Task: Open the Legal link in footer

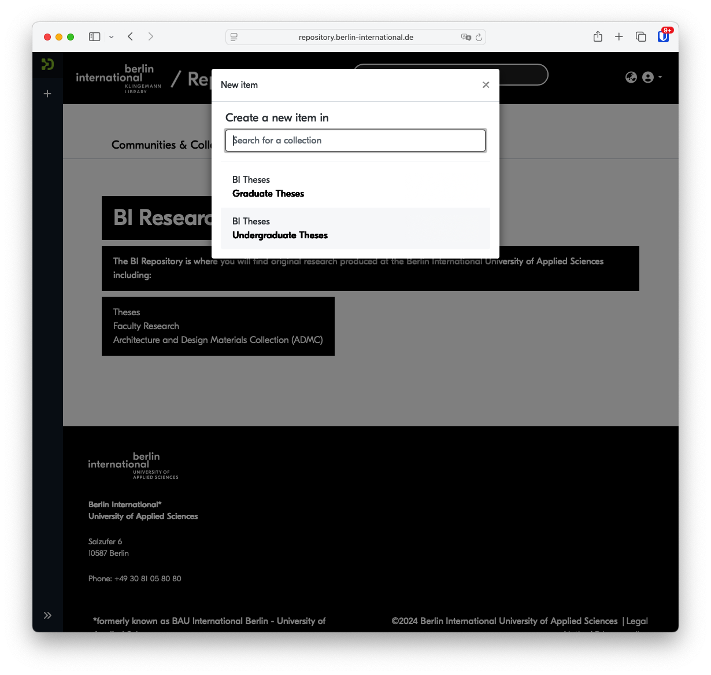Action: click(637, 621)
